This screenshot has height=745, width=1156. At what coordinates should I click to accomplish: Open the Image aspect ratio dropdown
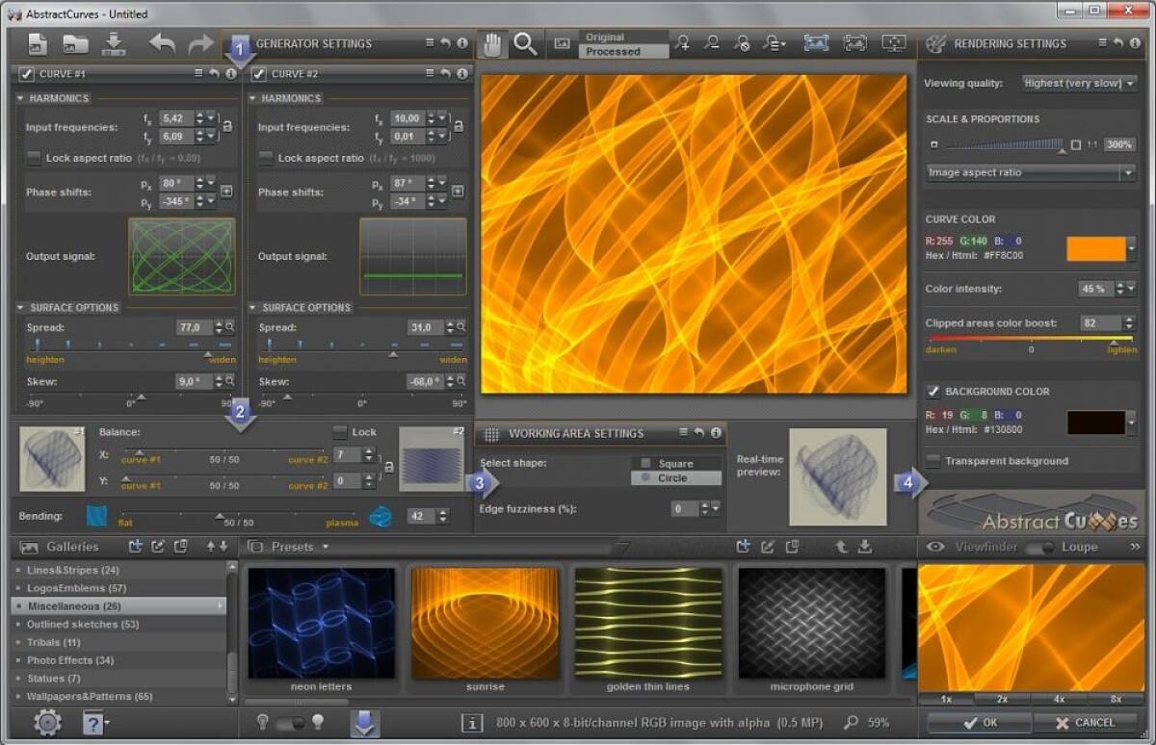[x=1031, y=172]
